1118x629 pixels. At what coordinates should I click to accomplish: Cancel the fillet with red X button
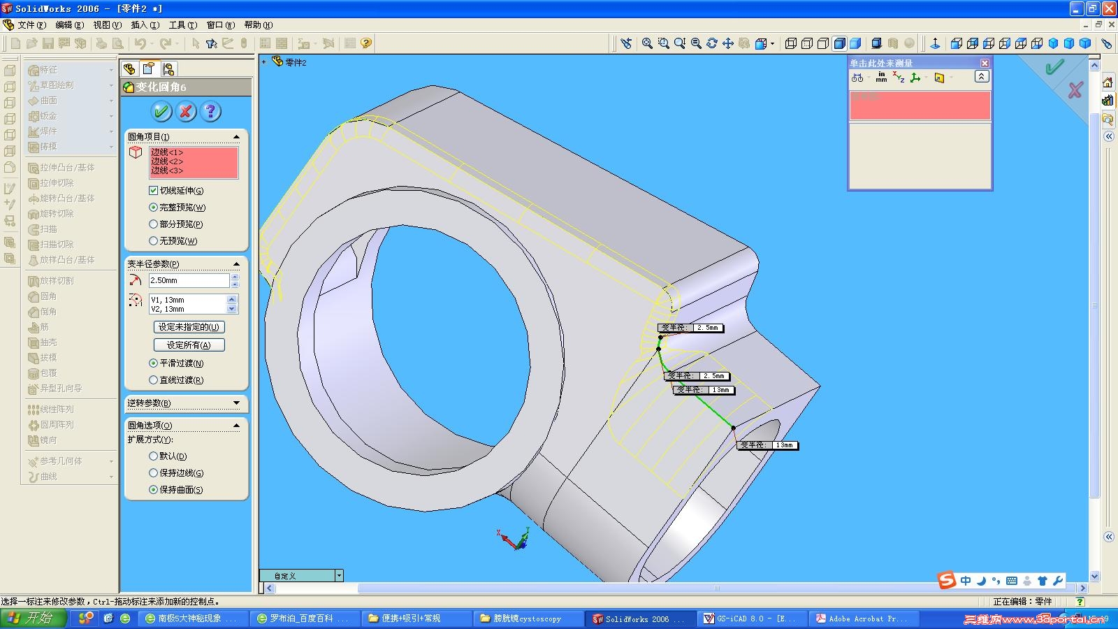[x=186, y=111]
